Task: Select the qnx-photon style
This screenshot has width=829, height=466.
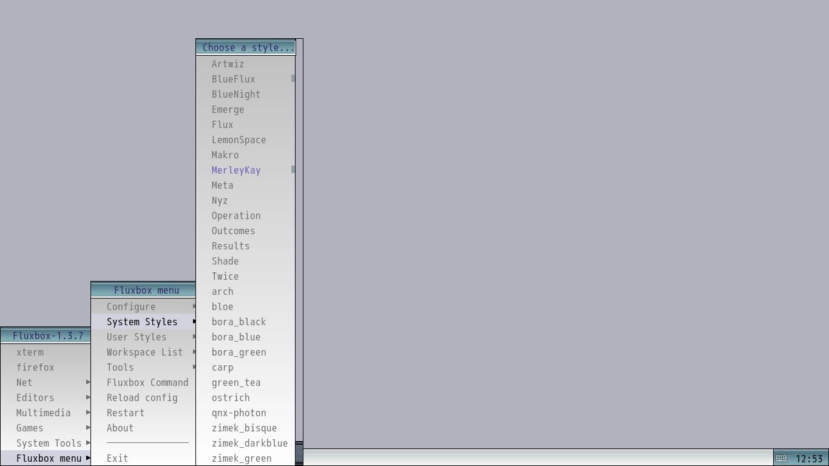Action: 246,413
